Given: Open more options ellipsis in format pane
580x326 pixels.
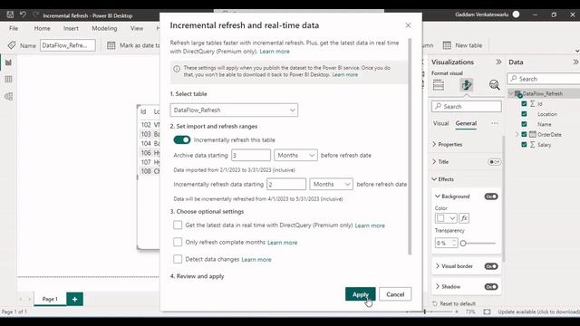Looking at the screenshot, I should [495, 123].
